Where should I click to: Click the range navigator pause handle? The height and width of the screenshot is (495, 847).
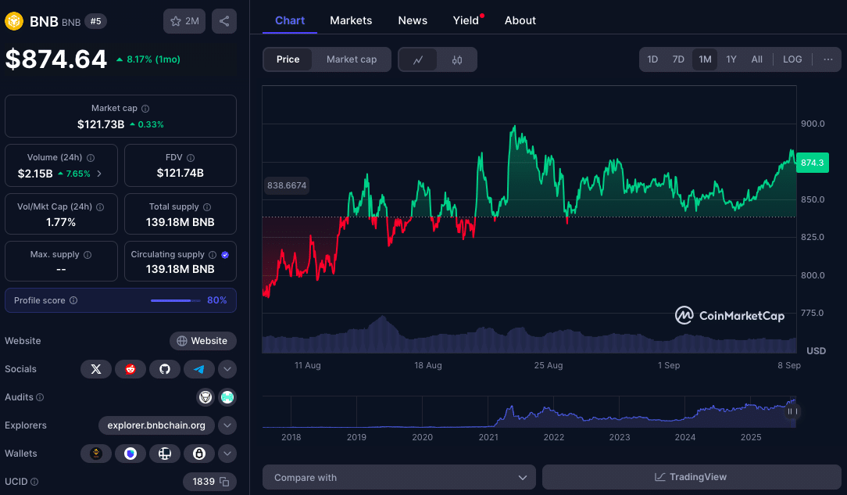point(792,411)
